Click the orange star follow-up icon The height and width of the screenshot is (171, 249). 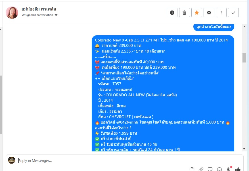click(196, 12)
